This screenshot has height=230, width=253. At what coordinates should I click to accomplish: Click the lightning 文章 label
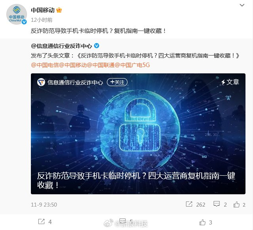(x=230, y=82)
